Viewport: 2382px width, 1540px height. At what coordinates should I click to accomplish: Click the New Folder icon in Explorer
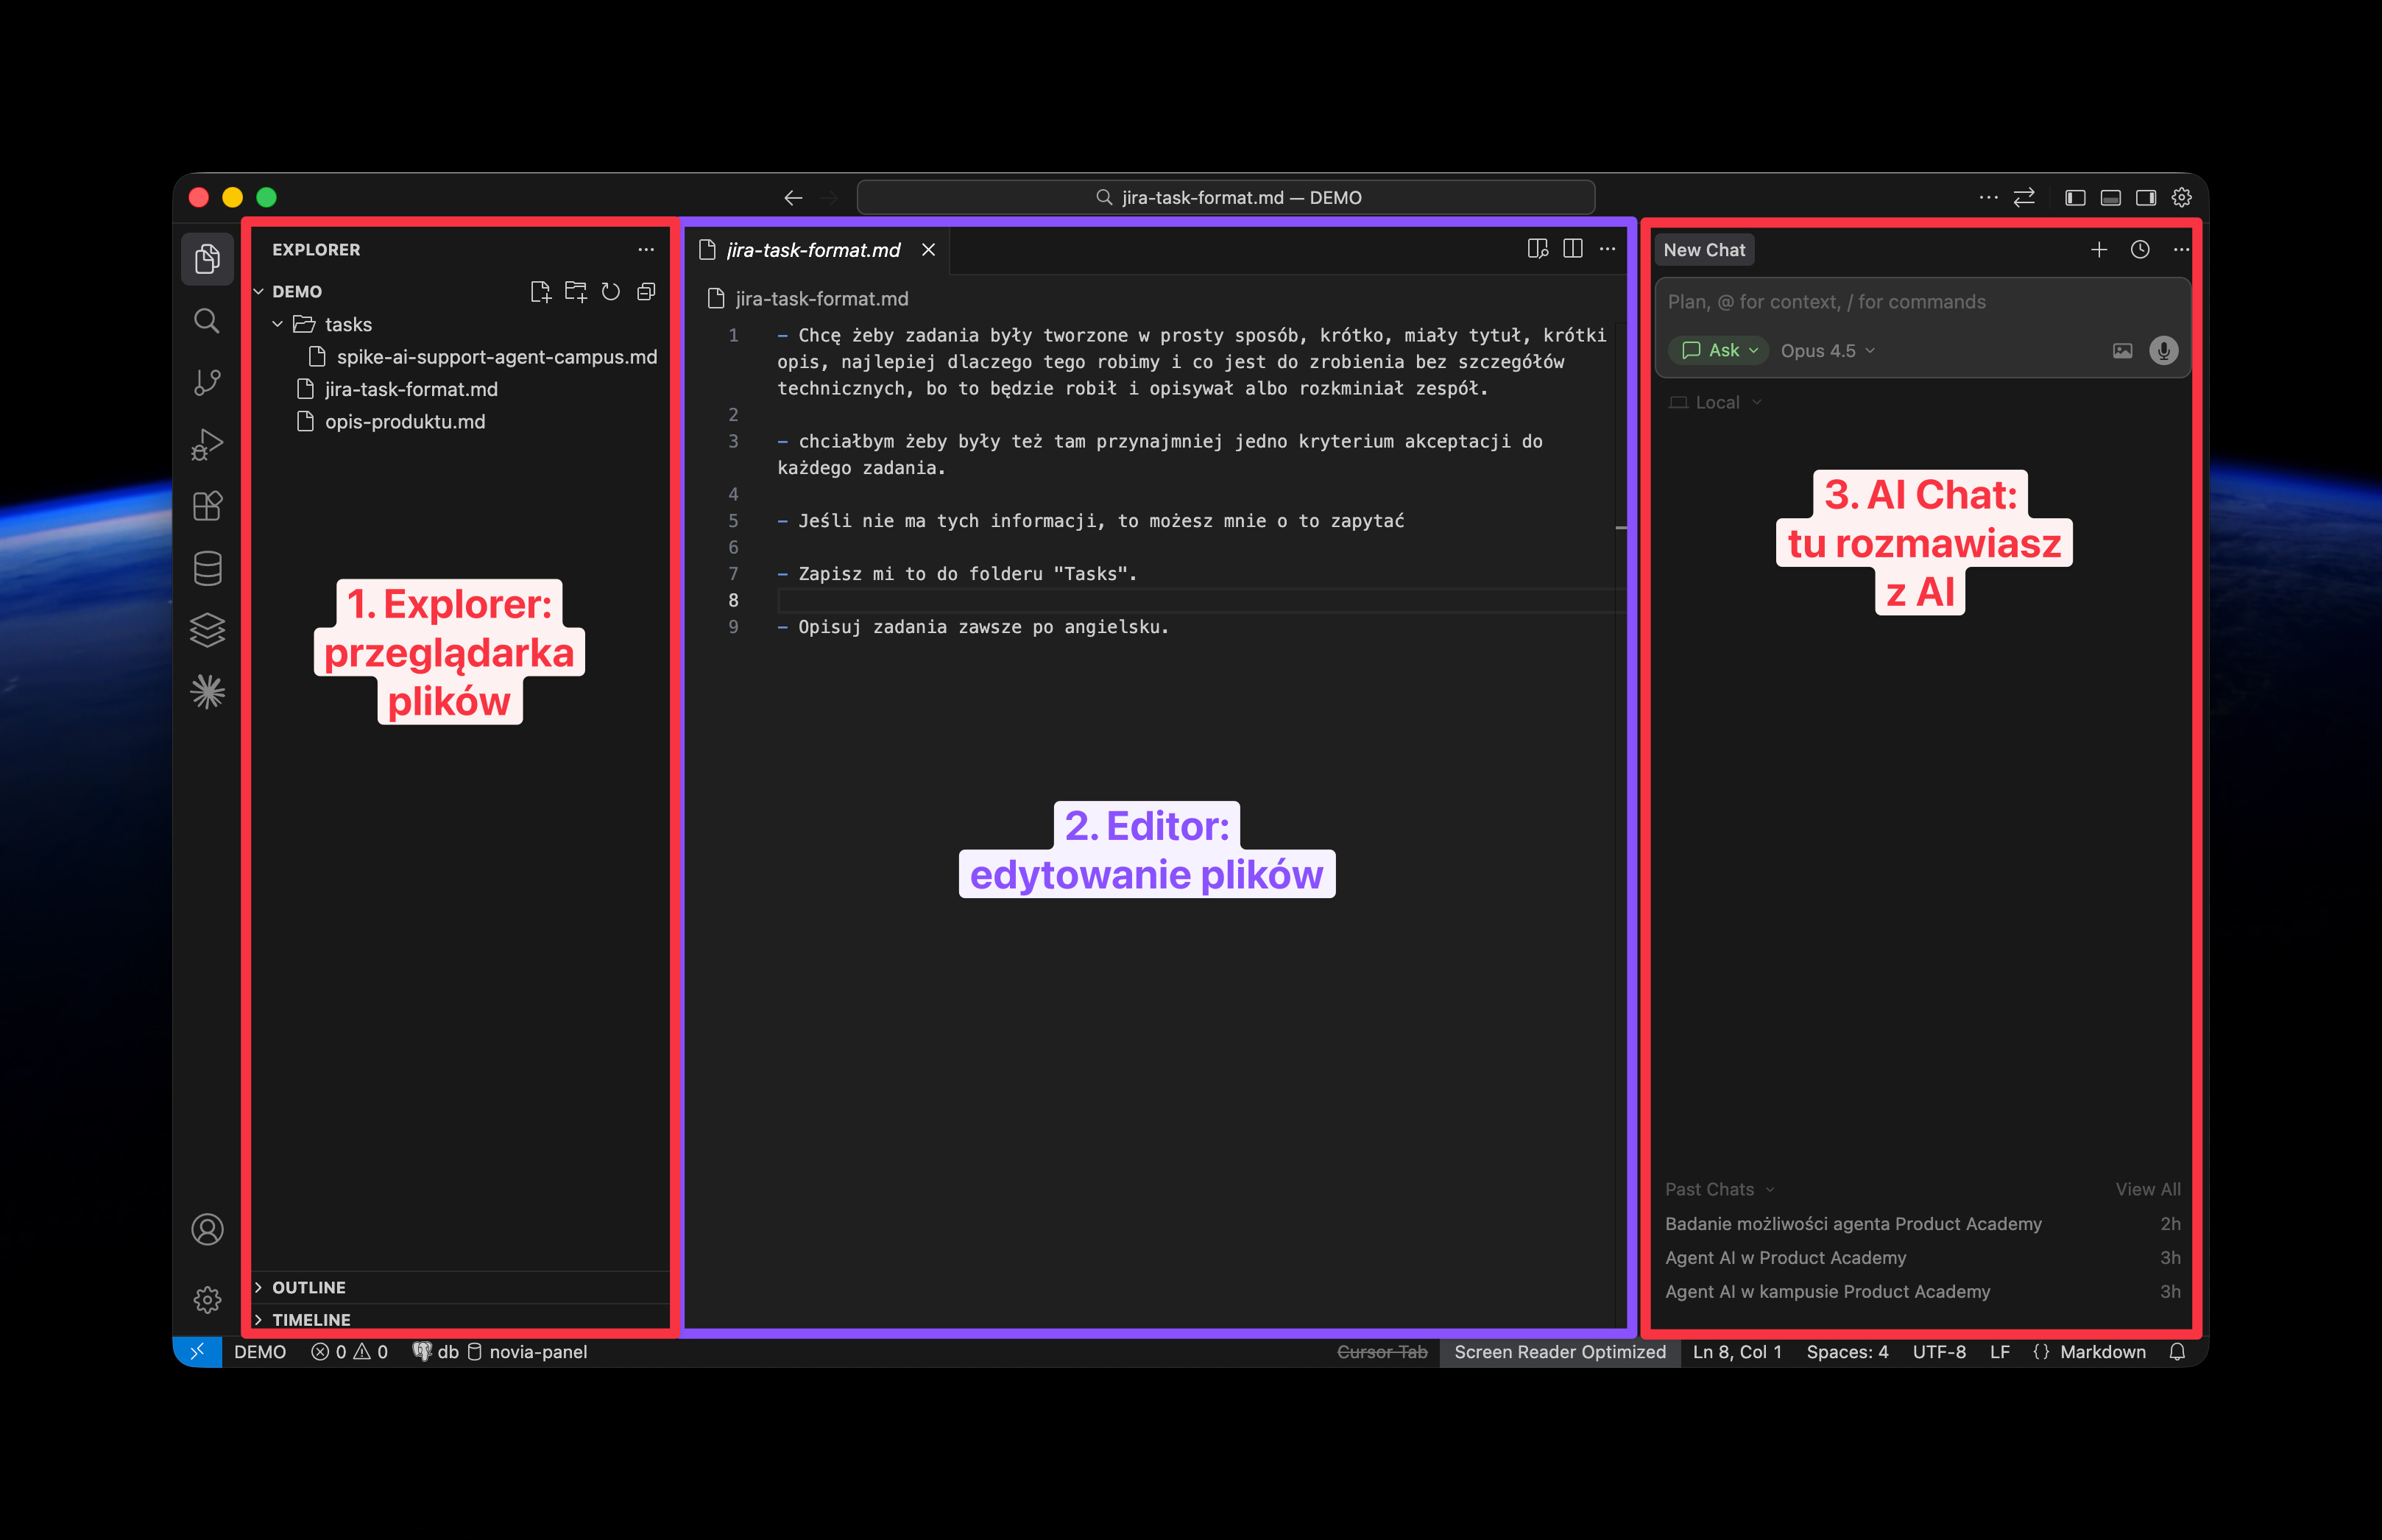click(x=576, y=291)
